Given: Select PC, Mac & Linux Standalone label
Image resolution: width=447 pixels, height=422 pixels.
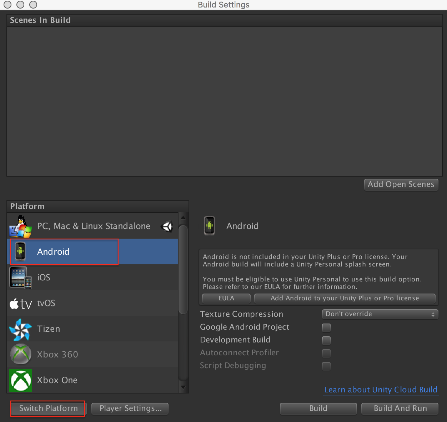Looking at the screenshot, I should point(94,226).
